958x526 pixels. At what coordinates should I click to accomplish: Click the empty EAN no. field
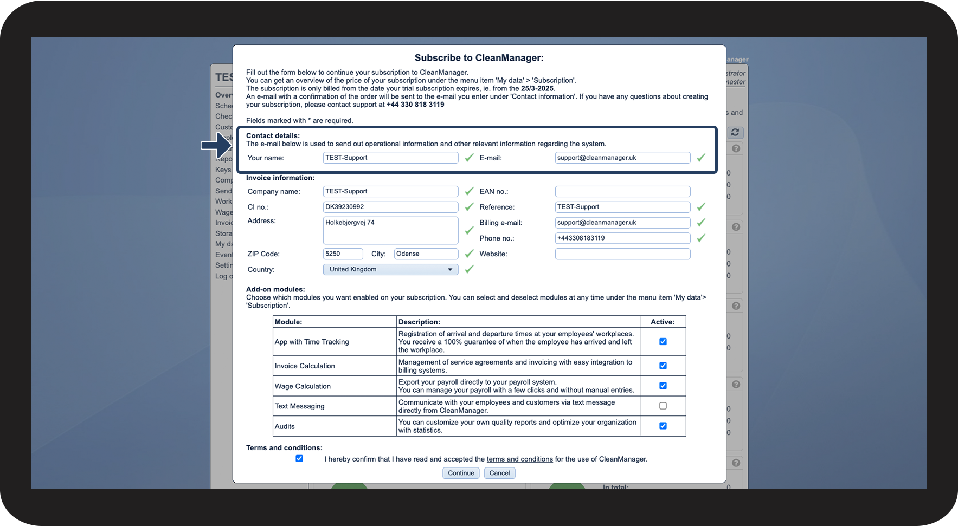pyautogui.click(x=622, y=191)
